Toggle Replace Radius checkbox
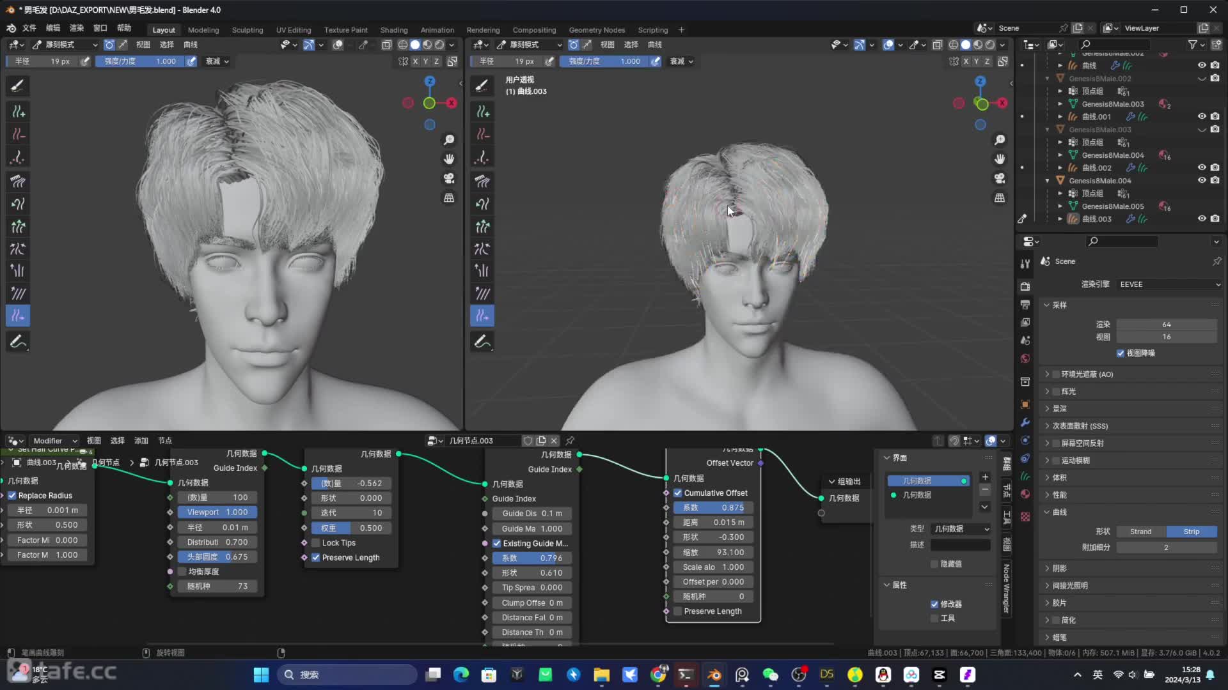1228x690 pixels. (12, 496)
